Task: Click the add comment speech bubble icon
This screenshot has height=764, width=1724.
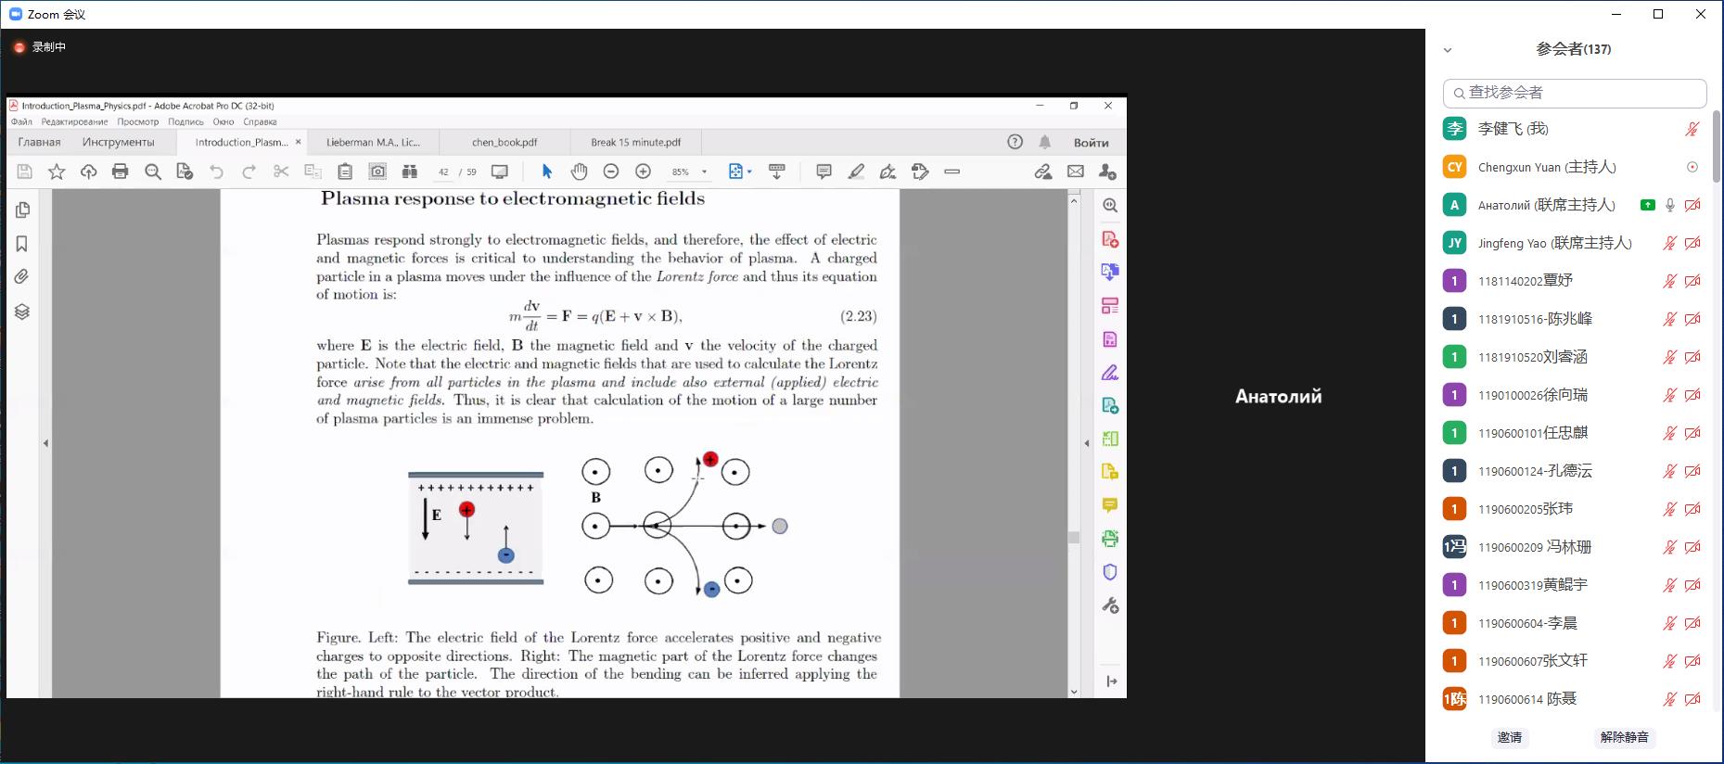Action: (x=824, y=172)
